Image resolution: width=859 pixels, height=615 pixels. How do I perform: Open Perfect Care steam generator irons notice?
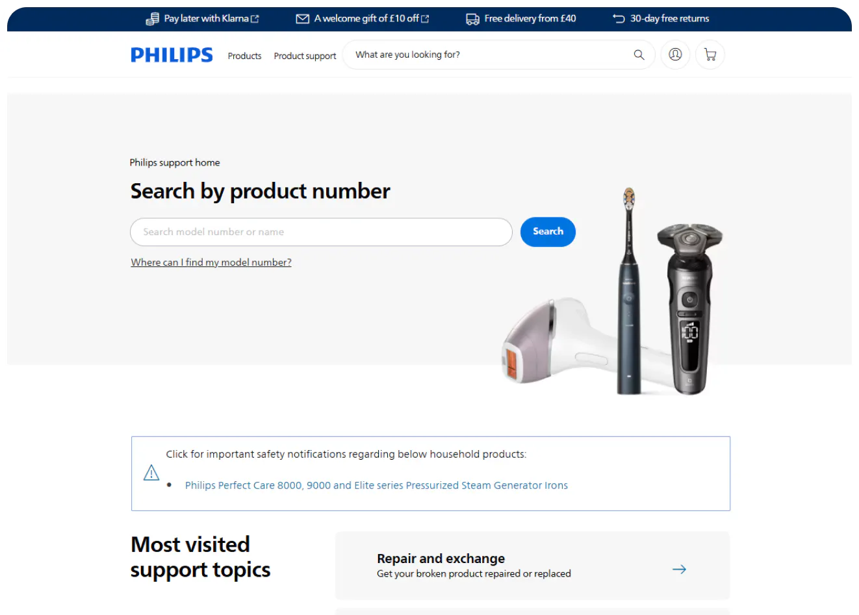376,485
